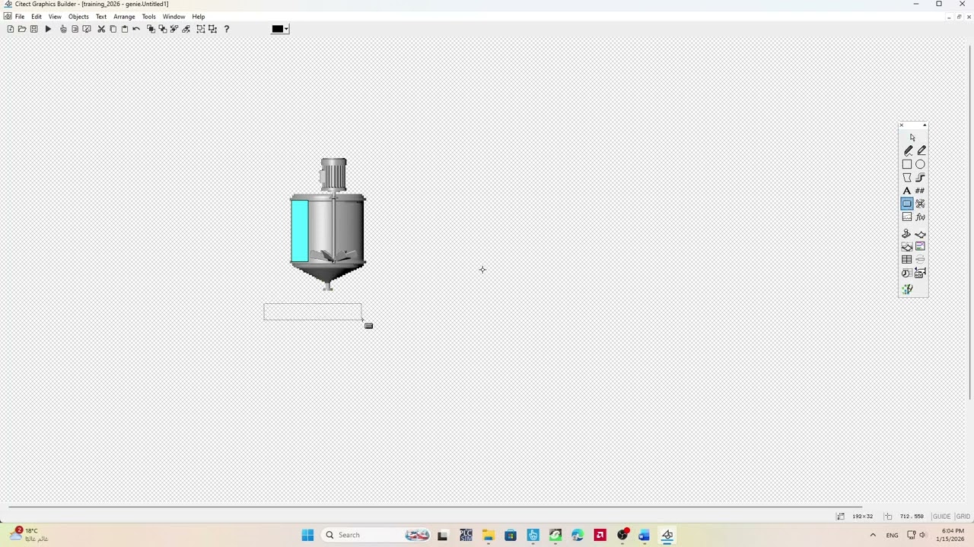Click the ENG language indicator

coord(892,536)
